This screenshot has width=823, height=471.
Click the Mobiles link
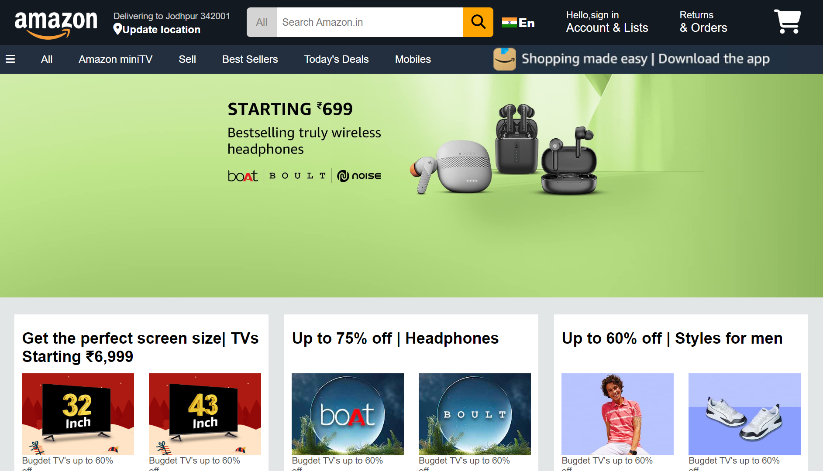413,59
